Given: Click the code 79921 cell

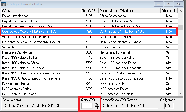Looking at the screenshot, I should tap(90, 32).
